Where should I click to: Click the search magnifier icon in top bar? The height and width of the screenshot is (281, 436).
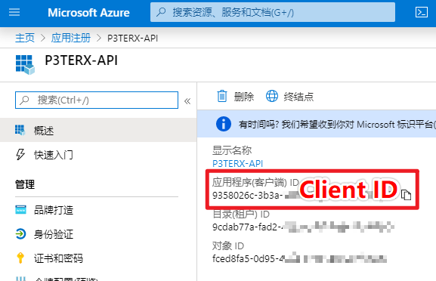point(161,12)
